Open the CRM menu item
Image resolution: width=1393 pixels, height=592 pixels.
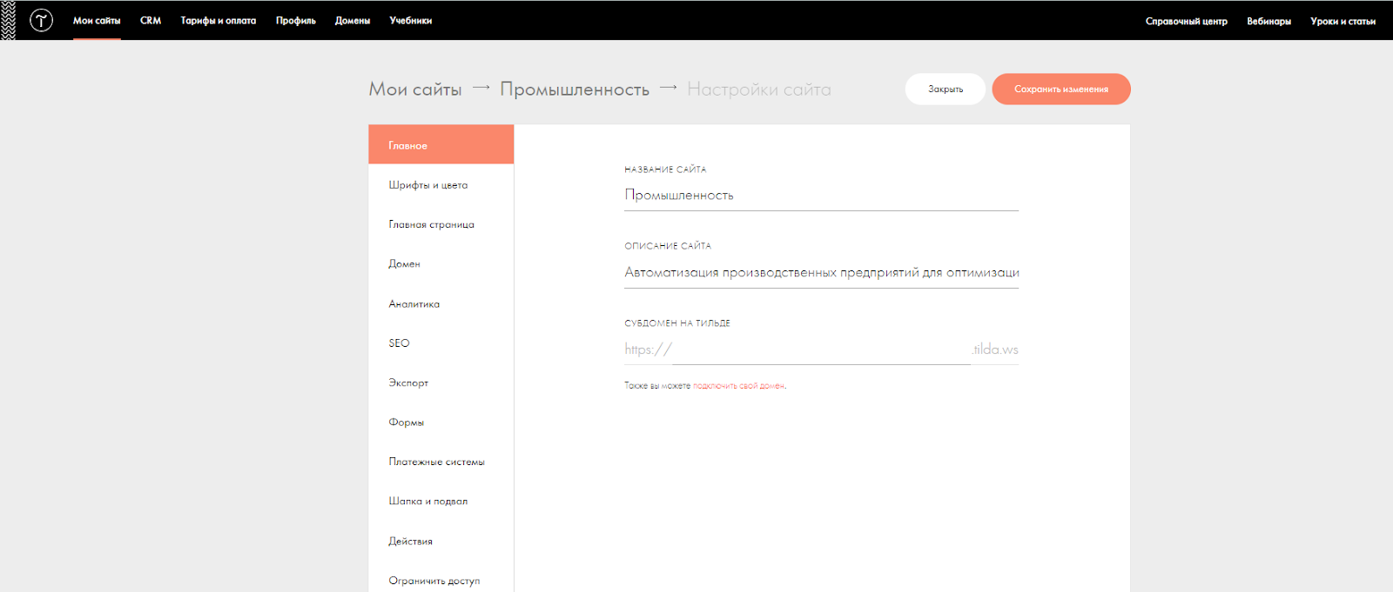pyautogui.click(x=151, y=21)
